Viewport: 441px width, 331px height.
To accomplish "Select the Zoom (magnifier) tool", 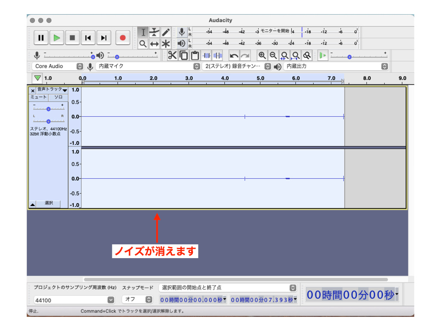I will click(x=143, y=44).
